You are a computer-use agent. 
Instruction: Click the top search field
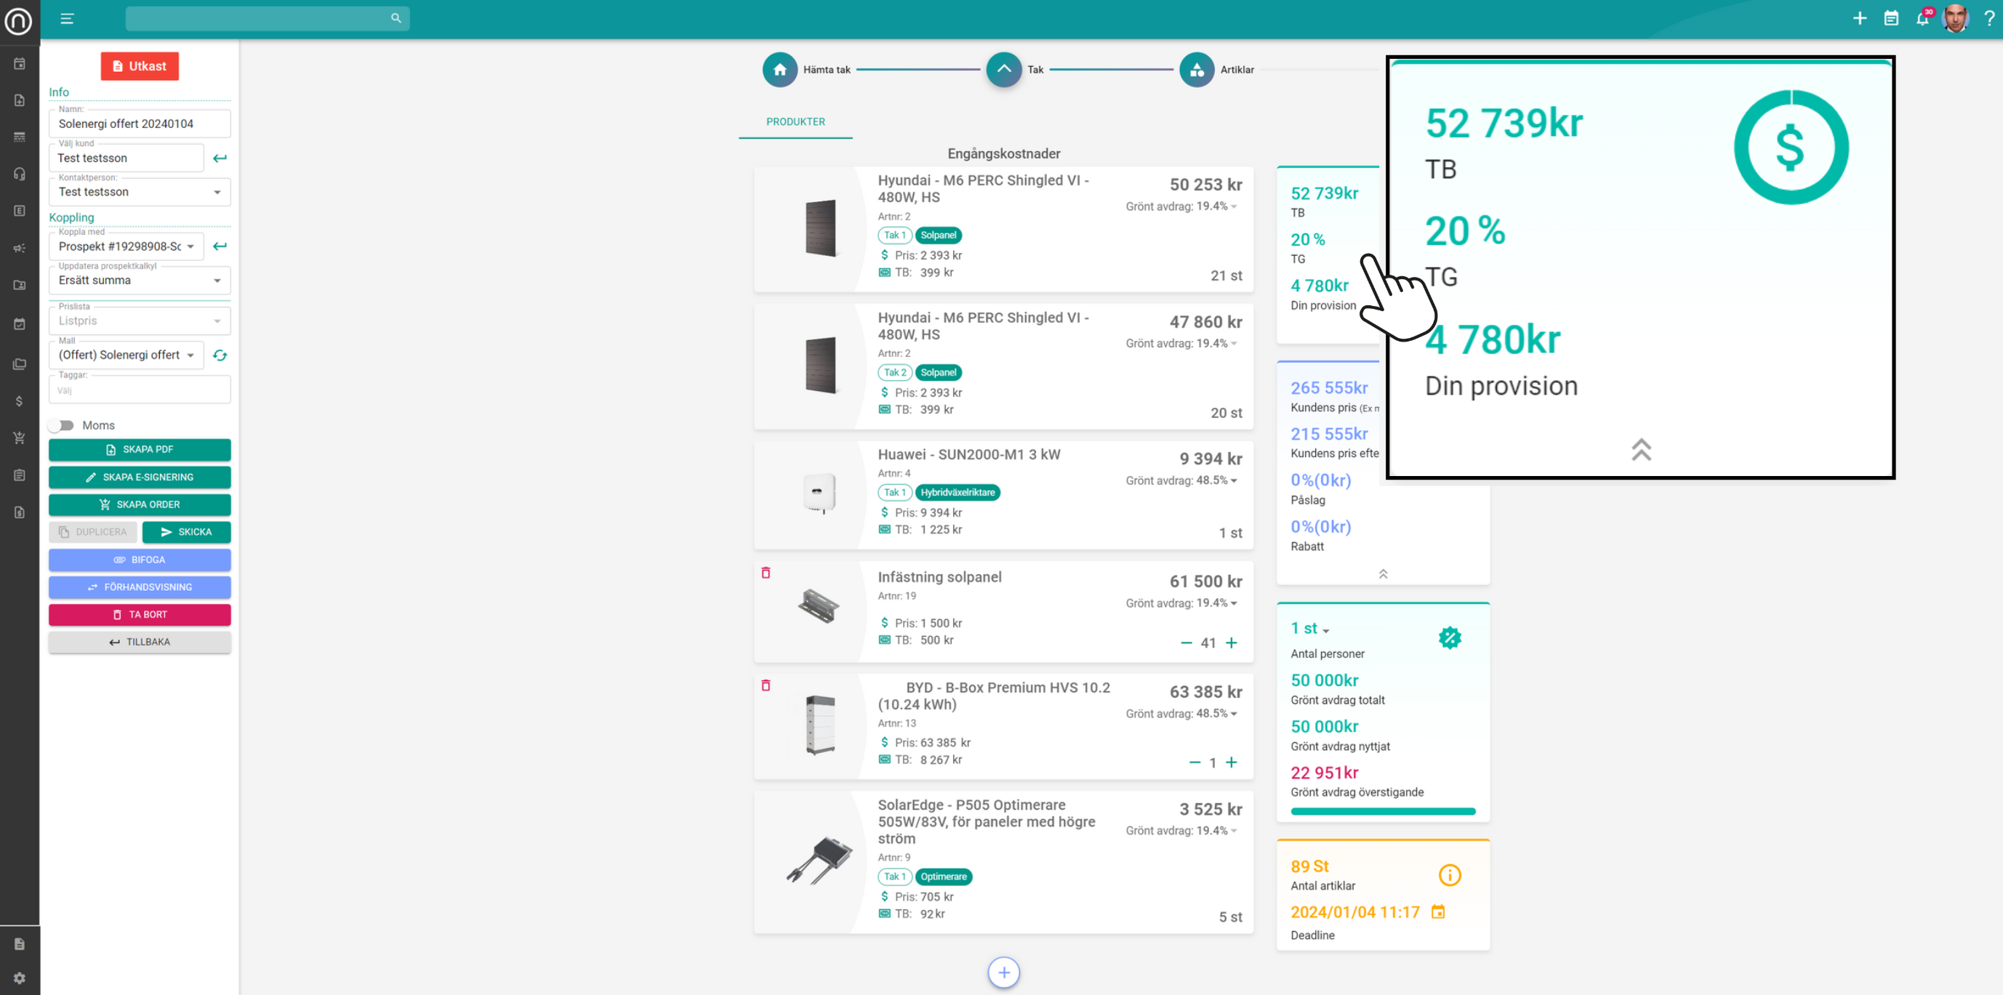click(268, 18)
